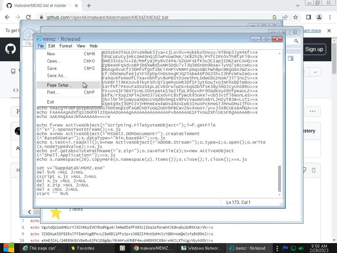Click the Notepad title bar icon
The image size is (337, 253).
pos(39,39)
